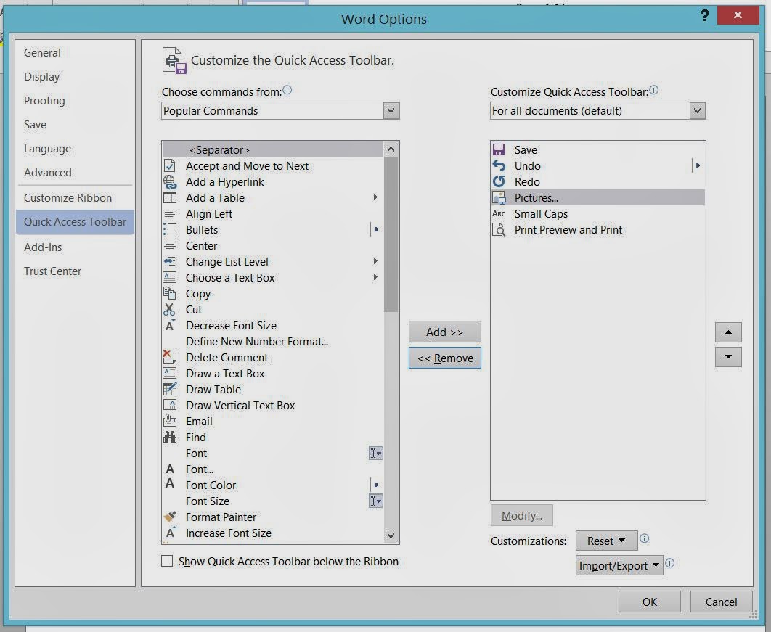Click the info icon beside Choose commands from

tap(287, 90)
